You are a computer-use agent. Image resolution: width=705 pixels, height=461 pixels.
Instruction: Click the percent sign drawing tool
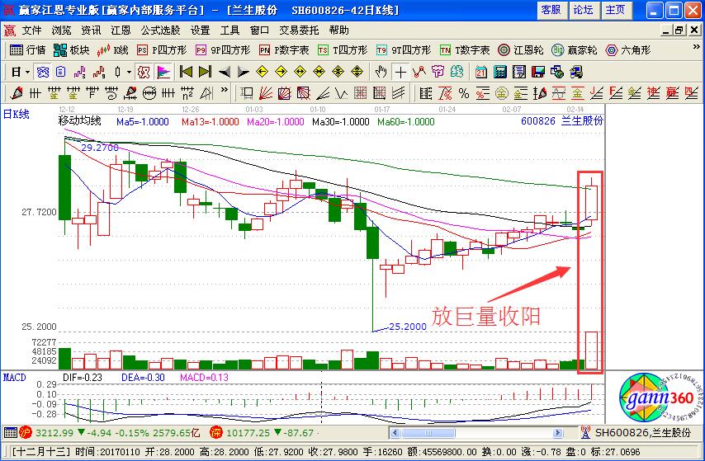463,92
